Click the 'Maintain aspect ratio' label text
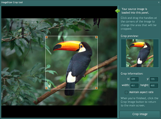Viewport: 161px width, 119px height. pos(141,92)
